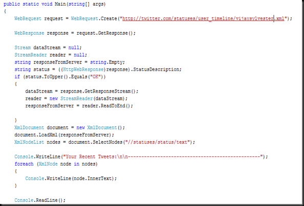
Task: Click 'StreamReader reader = null;' line
Action: coord(51,55)
